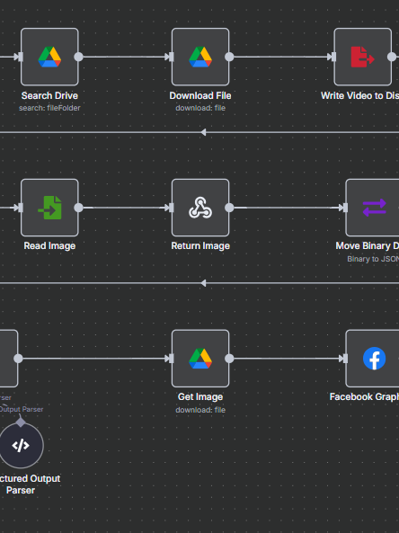Click the 'Download File' label
Screen dimensions: 399x533
[200, 96]
